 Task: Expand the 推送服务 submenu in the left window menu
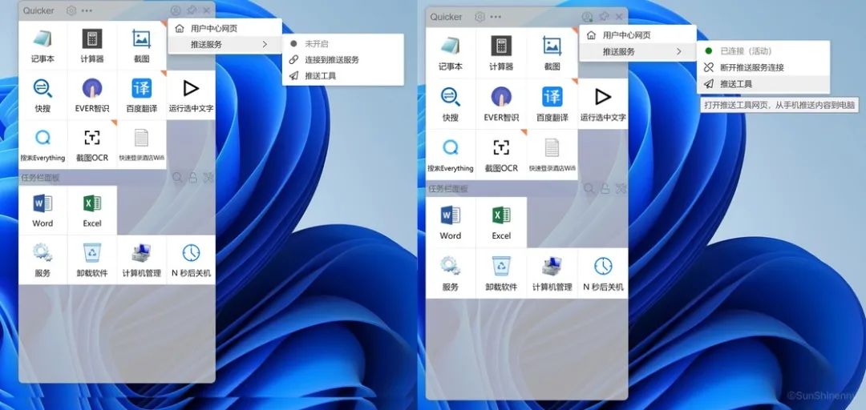point(225,44)
